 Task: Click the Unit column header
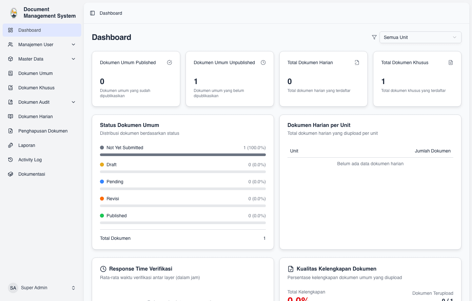tap(294, 151)
